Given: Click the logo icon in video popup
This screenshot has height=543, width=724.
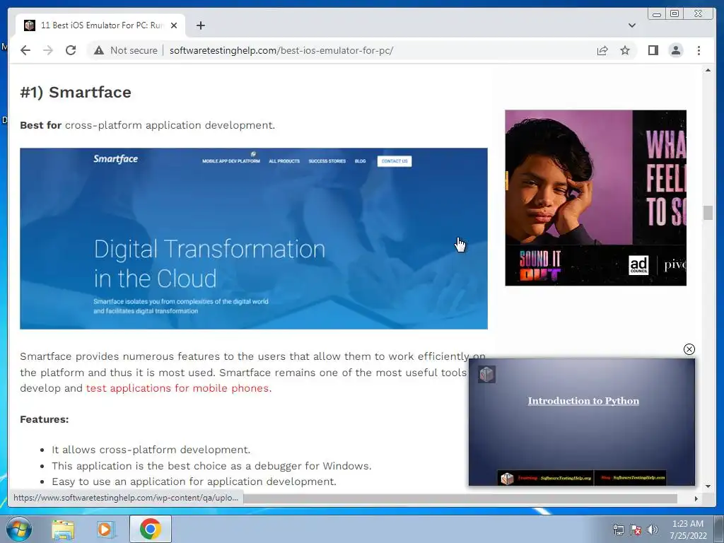Looking at the screenshot, I should [x=486, y=374].
